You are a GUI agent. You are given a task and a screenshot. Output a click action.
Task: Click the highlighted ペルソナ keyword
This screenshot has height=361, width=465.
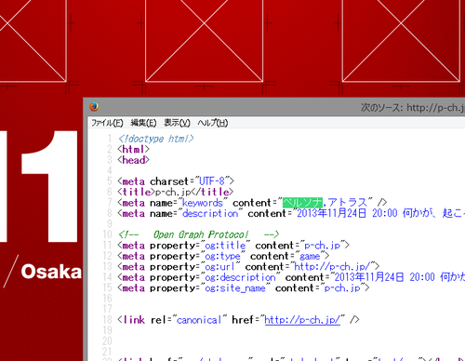302,203
